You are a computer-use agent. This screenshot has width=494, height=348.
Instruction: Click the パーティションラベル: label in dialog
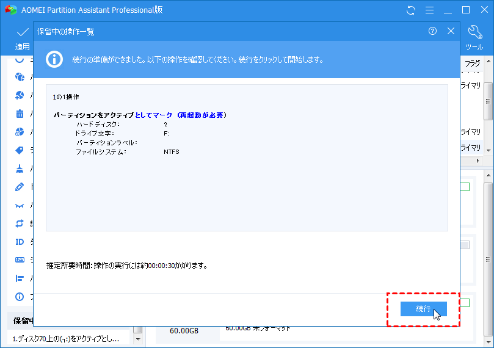(107, 143)
